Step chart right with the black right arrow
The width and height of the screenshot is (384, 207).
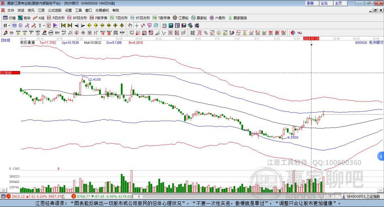pyautogui.click(x=83, y=26)
